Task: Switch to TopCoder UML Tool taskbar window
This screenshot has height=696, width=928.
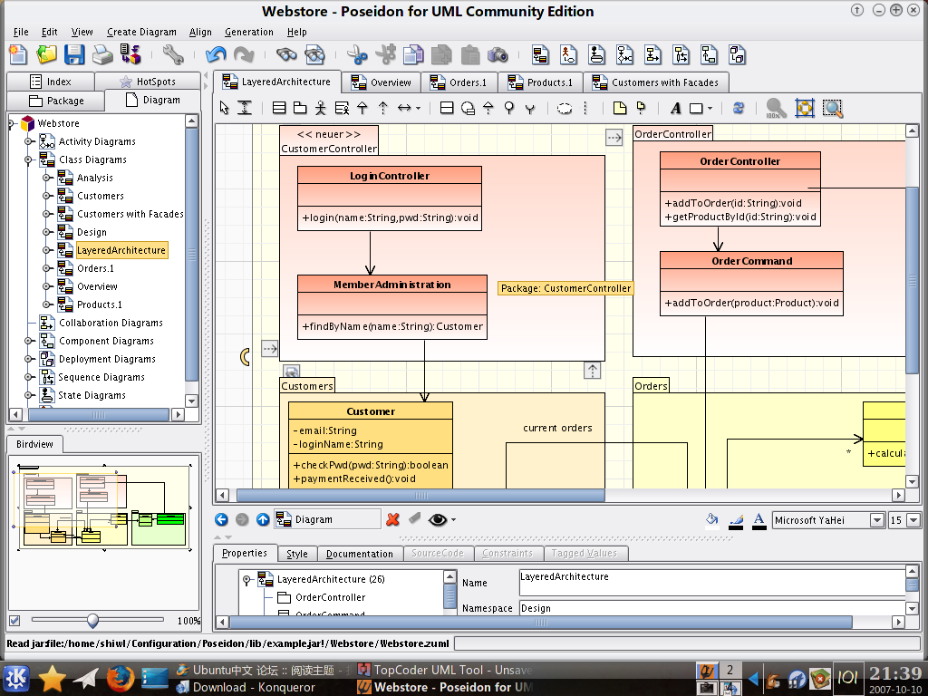Action: click(x=445, y=670)
